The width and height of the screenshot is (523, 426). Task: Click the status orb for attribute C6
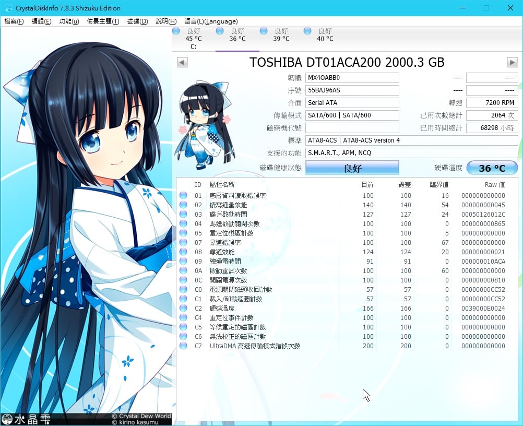click(x=183, y=336)
